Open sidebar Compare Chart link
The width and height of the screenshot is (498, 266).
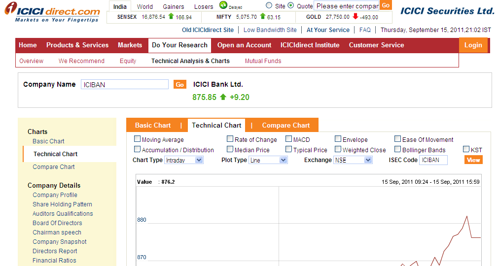pos(54,167)
